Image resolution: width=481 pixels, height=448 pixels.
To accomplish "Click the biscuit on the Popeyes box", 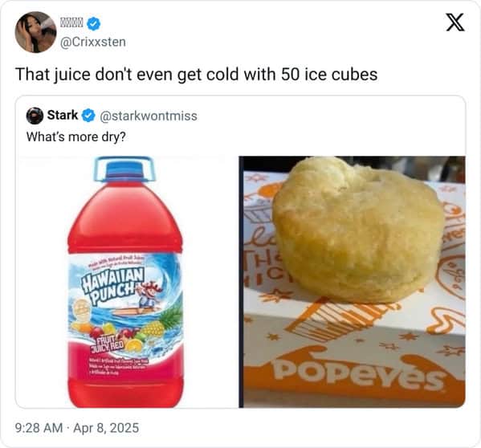I will click(x=358, y=230).
